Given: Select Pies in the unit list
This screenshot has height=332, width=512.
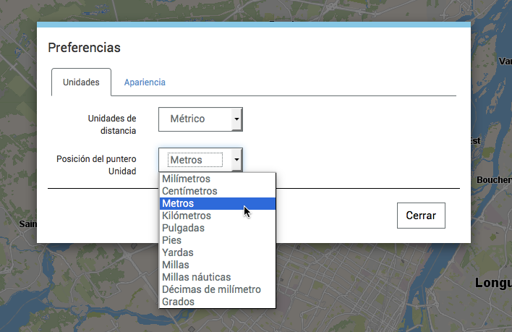Looking at the screenshot, I should coord(218,240).
